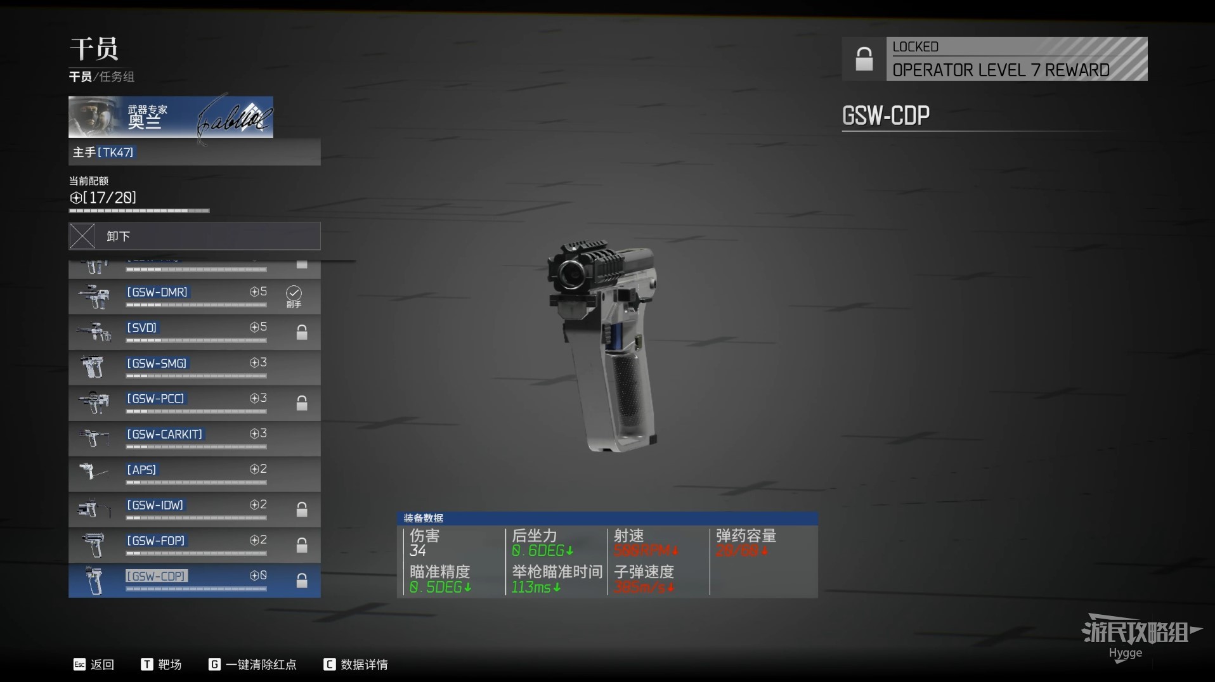This screenshot has width=1215, height=682.
Task: Click the Esc key icon
Action: [x=79, y=664]
